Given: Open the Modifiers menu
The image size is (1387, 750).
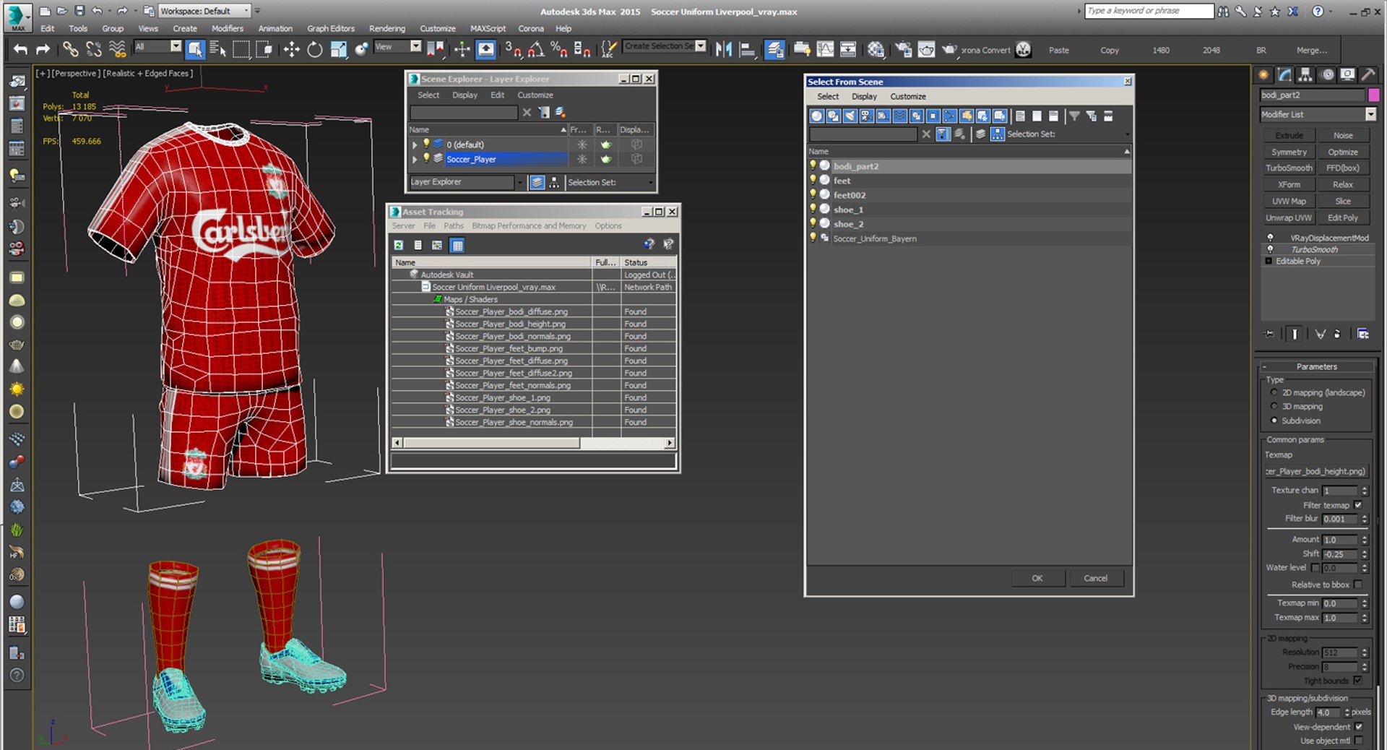Looking at the screenshot, I should point(228,28).
